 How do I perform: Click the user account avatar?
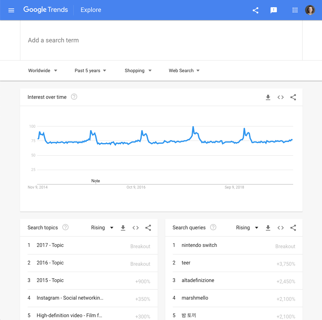point(310,10)
